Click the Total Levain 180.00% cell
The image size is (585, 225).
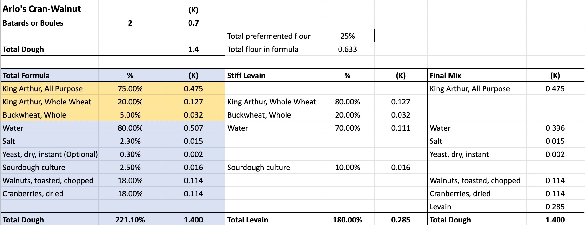point(347,220)
